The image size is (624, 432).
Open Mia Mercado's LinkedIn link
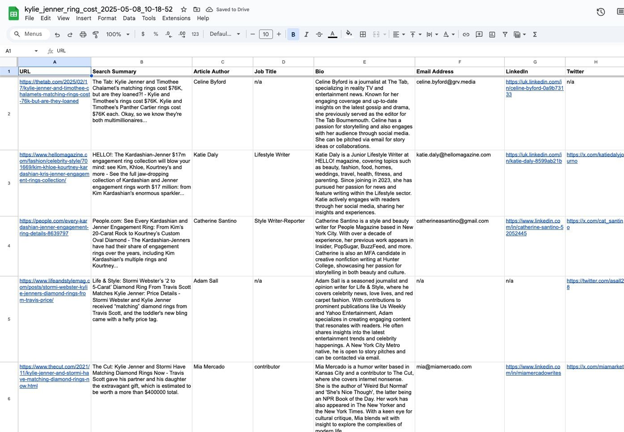[x=534, y=370]
